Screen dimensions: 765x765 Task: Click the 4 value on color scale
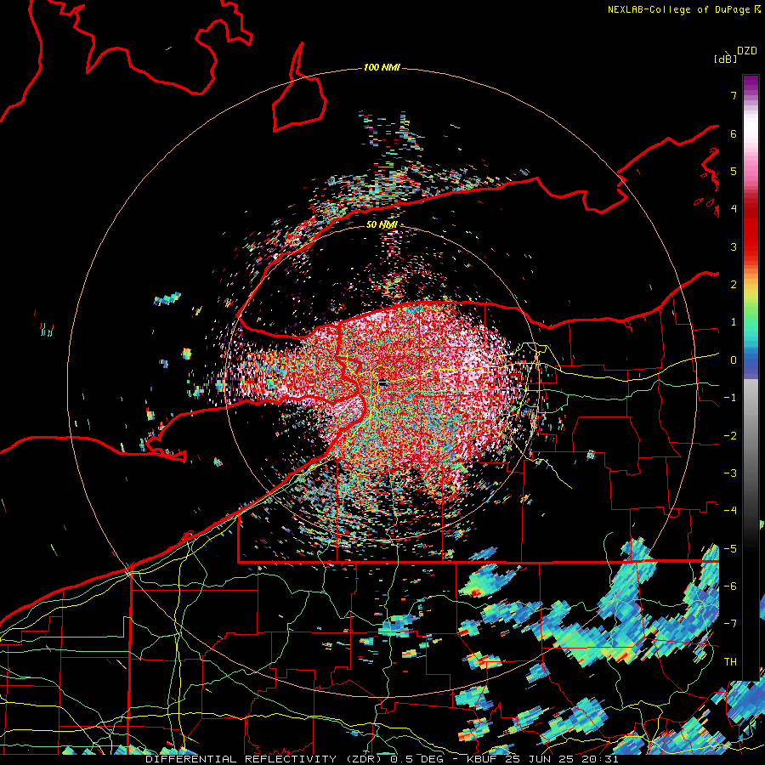point(734,209)
